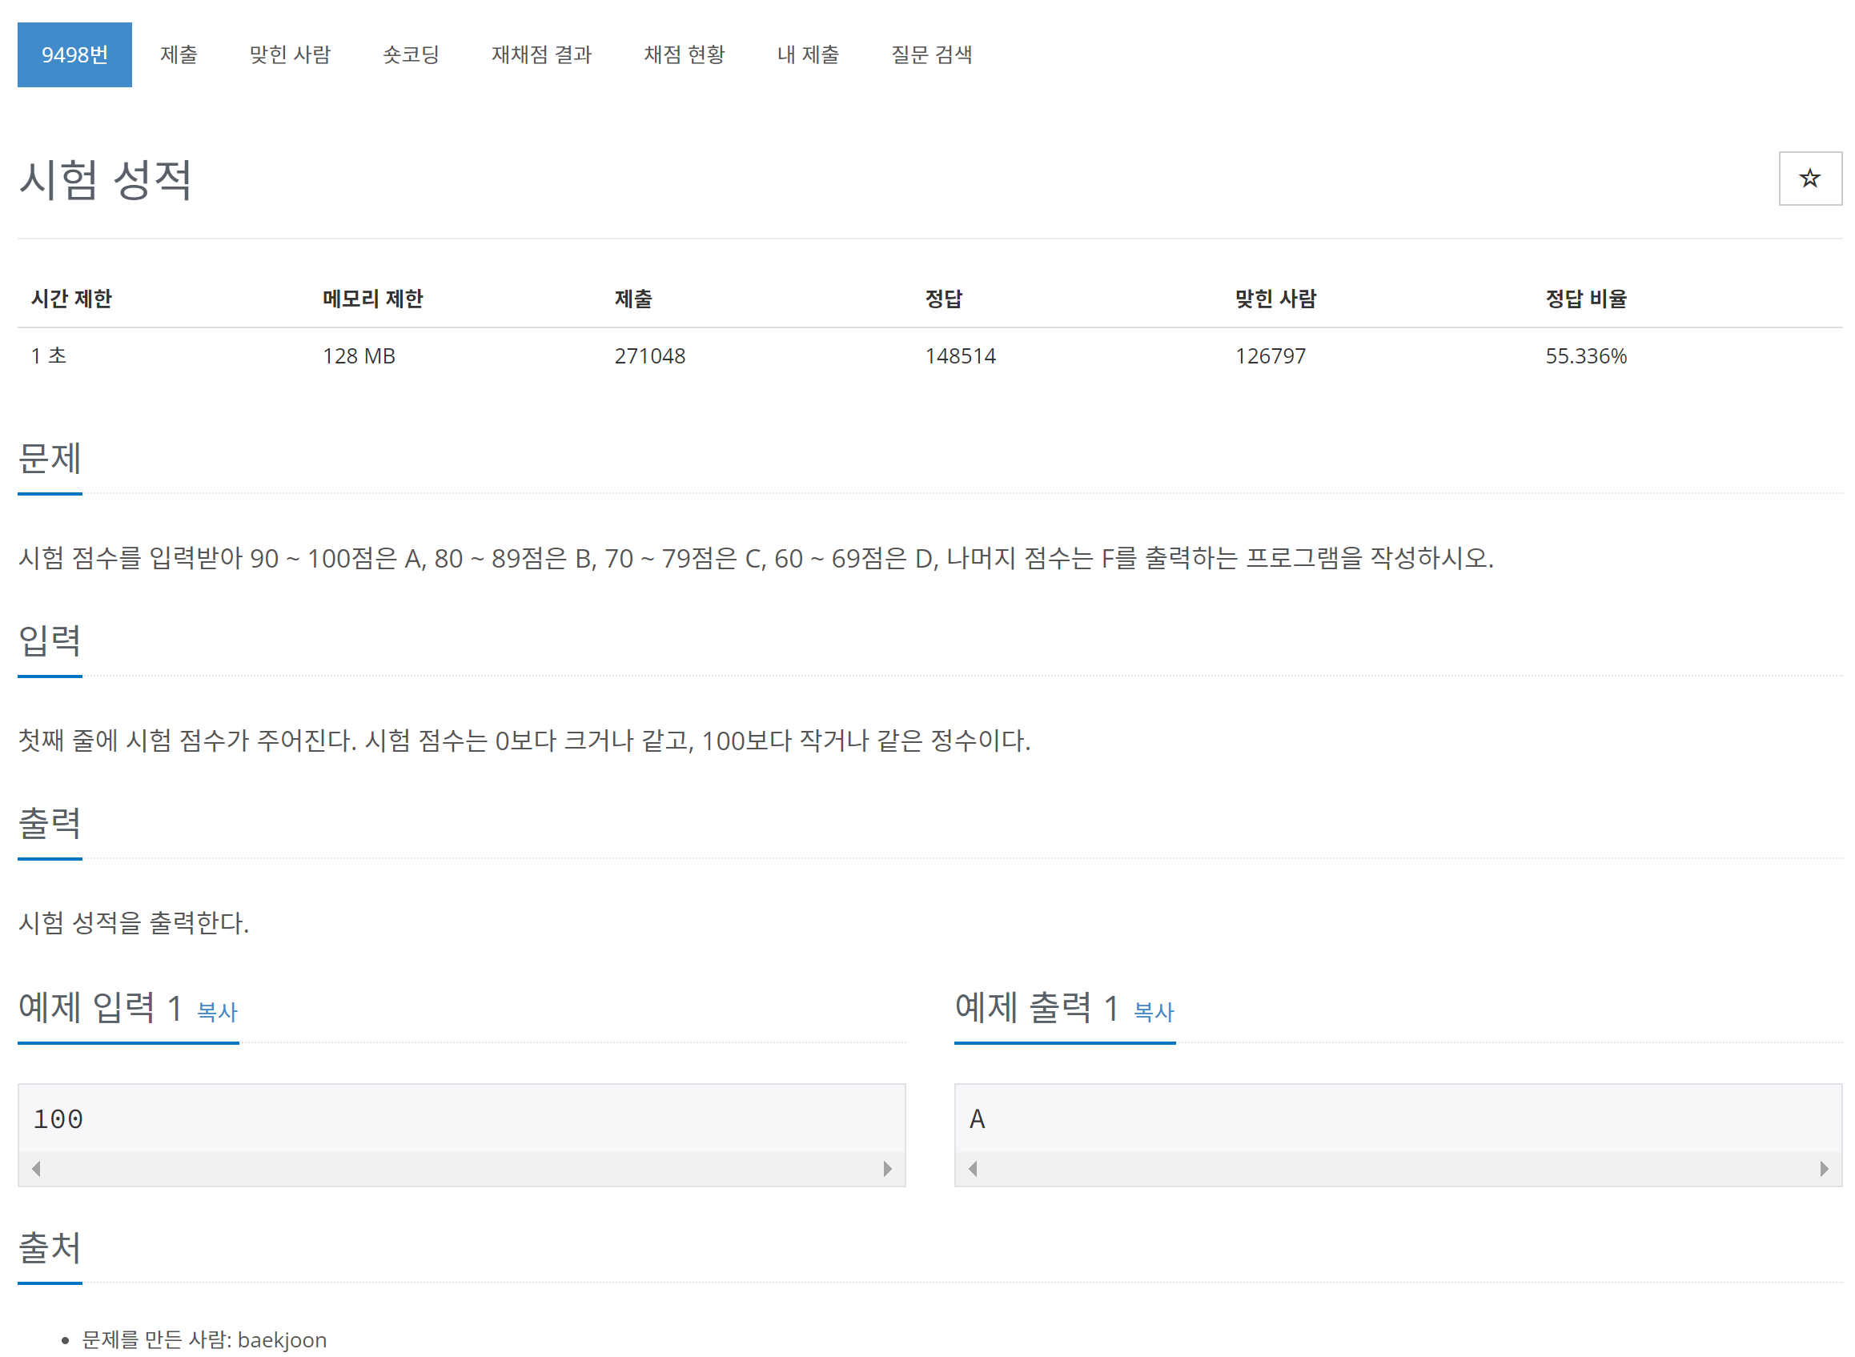
Task: Open the 맞힌 사람 tab
Action: click(x=290, y=55)
